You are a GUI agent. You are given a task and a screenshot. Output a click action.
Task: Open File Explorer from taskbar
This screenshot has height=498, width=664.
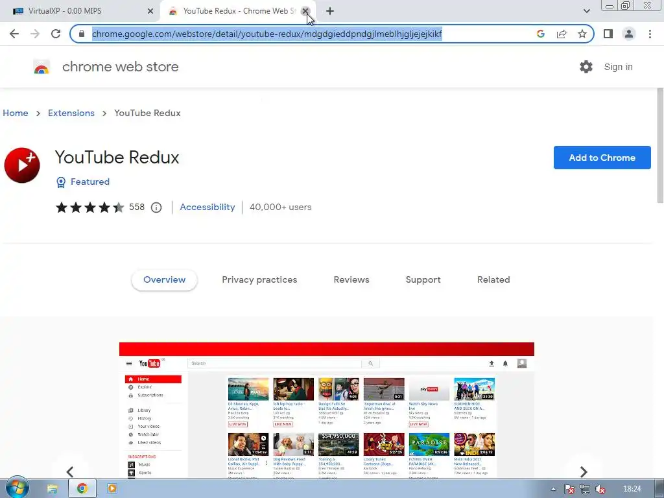point(52,489)
